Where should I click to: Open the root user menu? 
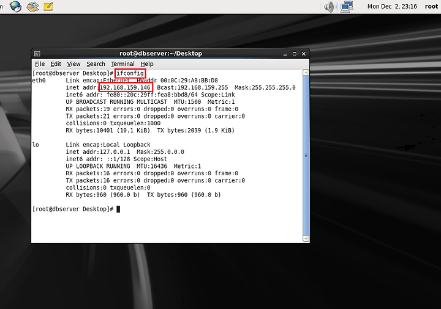[x=431, y=7]
